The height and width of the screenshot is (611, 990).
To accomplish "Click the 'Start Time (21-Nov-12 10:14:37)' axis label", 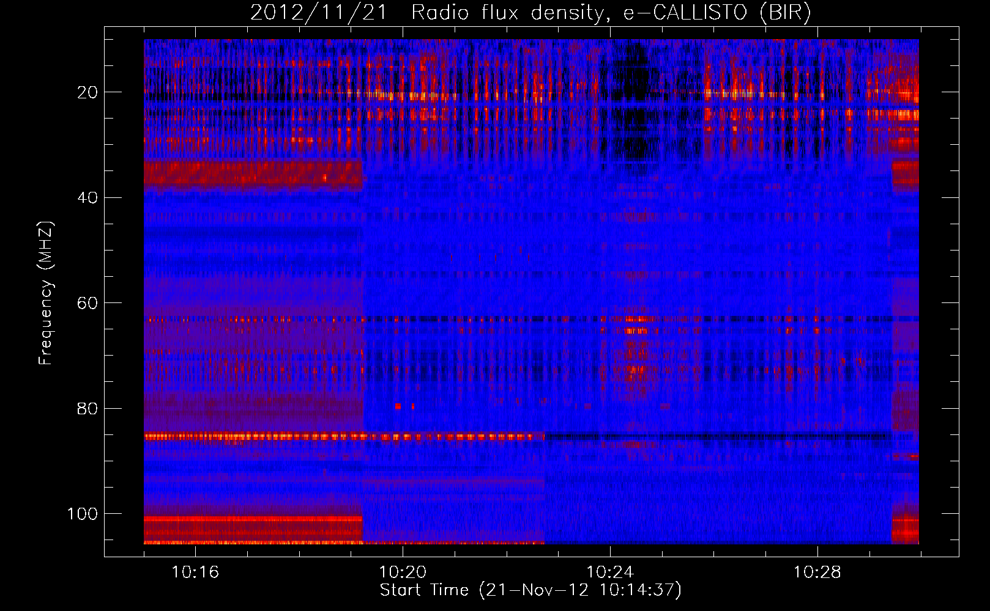I will [530, 590].
